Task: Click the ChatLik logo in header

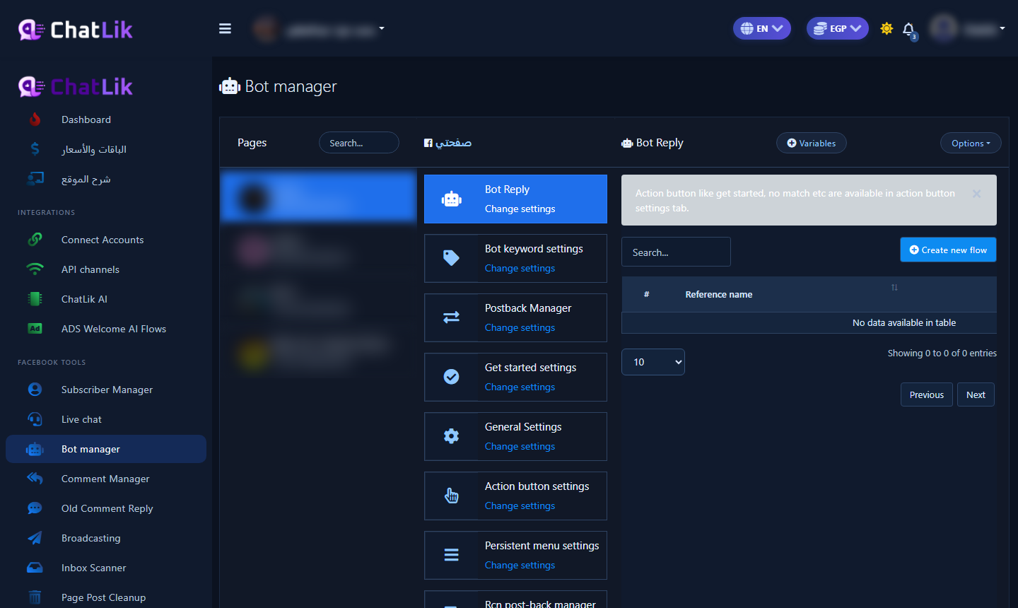Action: 76,30
